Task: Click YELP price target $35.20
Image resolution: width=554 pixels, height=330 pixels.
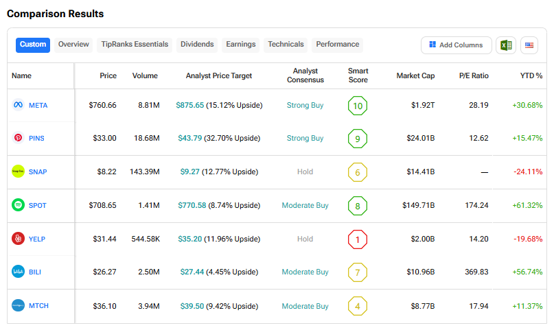Action: pyautogui.click(x=189, y=239)
